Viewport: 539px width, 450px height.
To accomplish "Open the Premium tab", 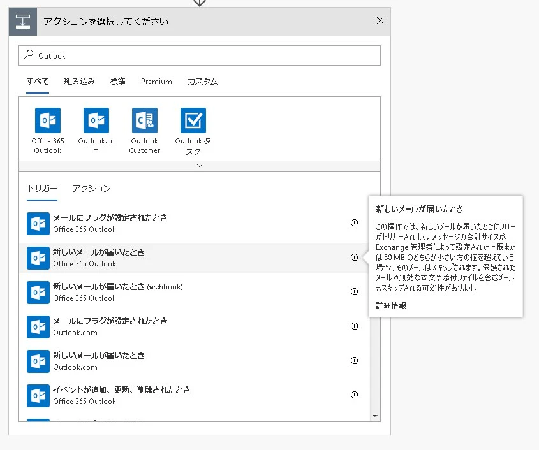I will click(156, 82).
